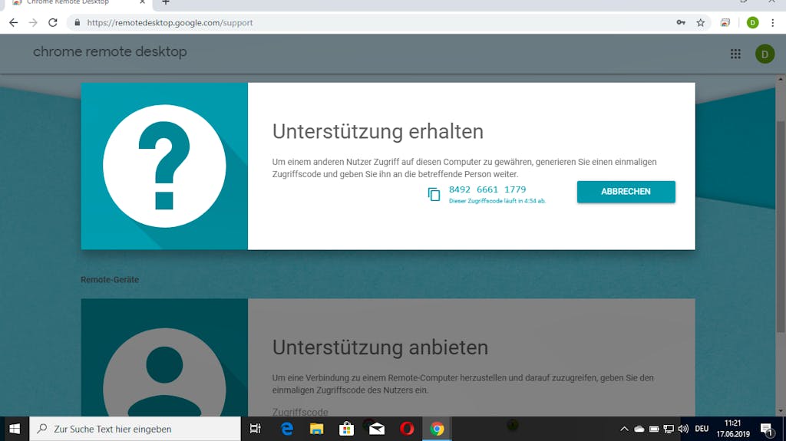Screen dimensions: 786x441
Task: Click the ABBRECHEN button
Action: tap(626, 192)
